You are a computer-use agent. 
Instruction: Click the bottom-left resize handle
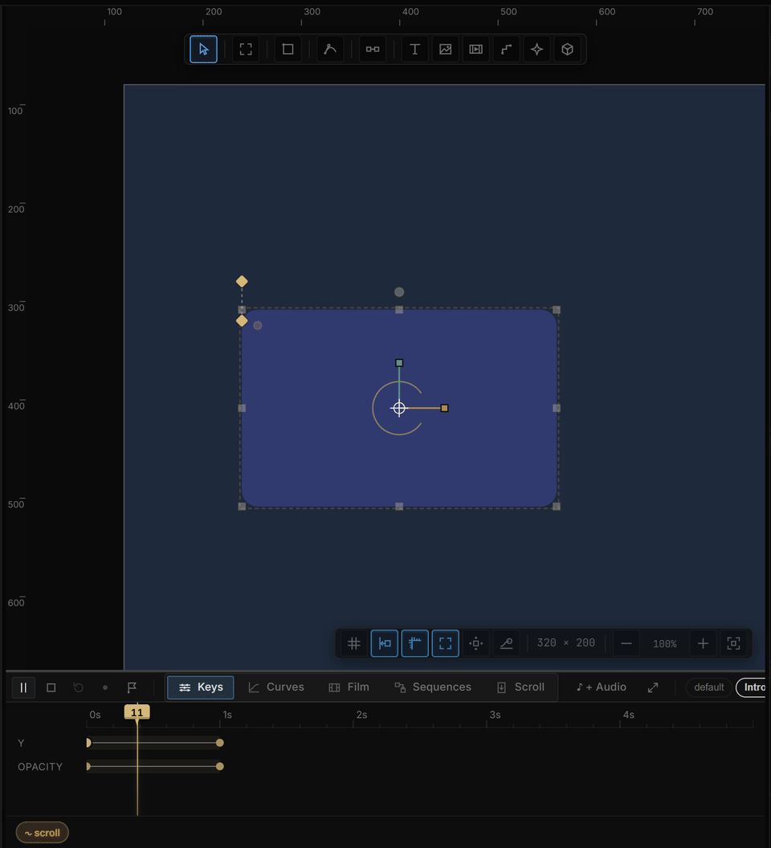[242, 507]
